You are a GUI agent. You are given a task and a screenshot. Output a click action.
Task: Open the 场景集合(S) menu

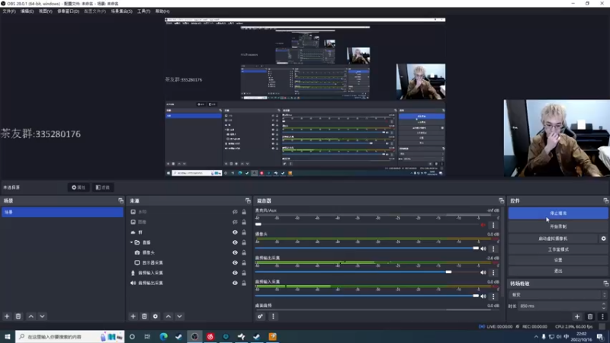(x=121, y=11)
